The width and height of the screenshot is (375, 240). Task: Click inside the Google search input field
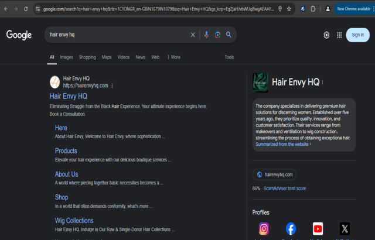(117, 35)
